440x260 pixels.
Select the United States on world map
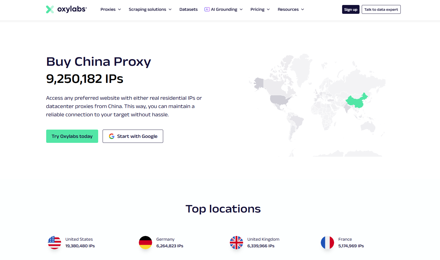tap(280, 100)
